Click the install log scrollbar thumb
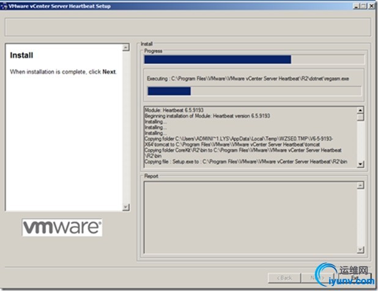 click(360, 117)
